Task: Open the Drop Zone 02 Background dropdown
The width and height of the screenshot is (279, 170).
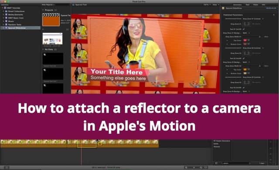Action: [x=246, y=62]
